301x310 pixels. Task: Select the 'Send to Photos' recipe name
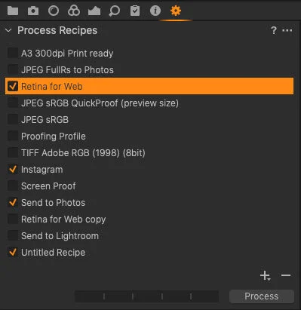pos(53,203)
